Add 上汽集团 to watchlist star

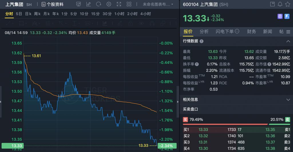[x=288, y=4]
